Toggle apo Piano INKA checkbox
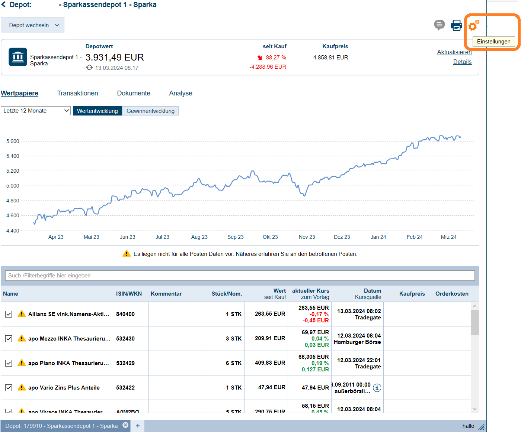Screen dimensions: 521x436 coord(9,363)
